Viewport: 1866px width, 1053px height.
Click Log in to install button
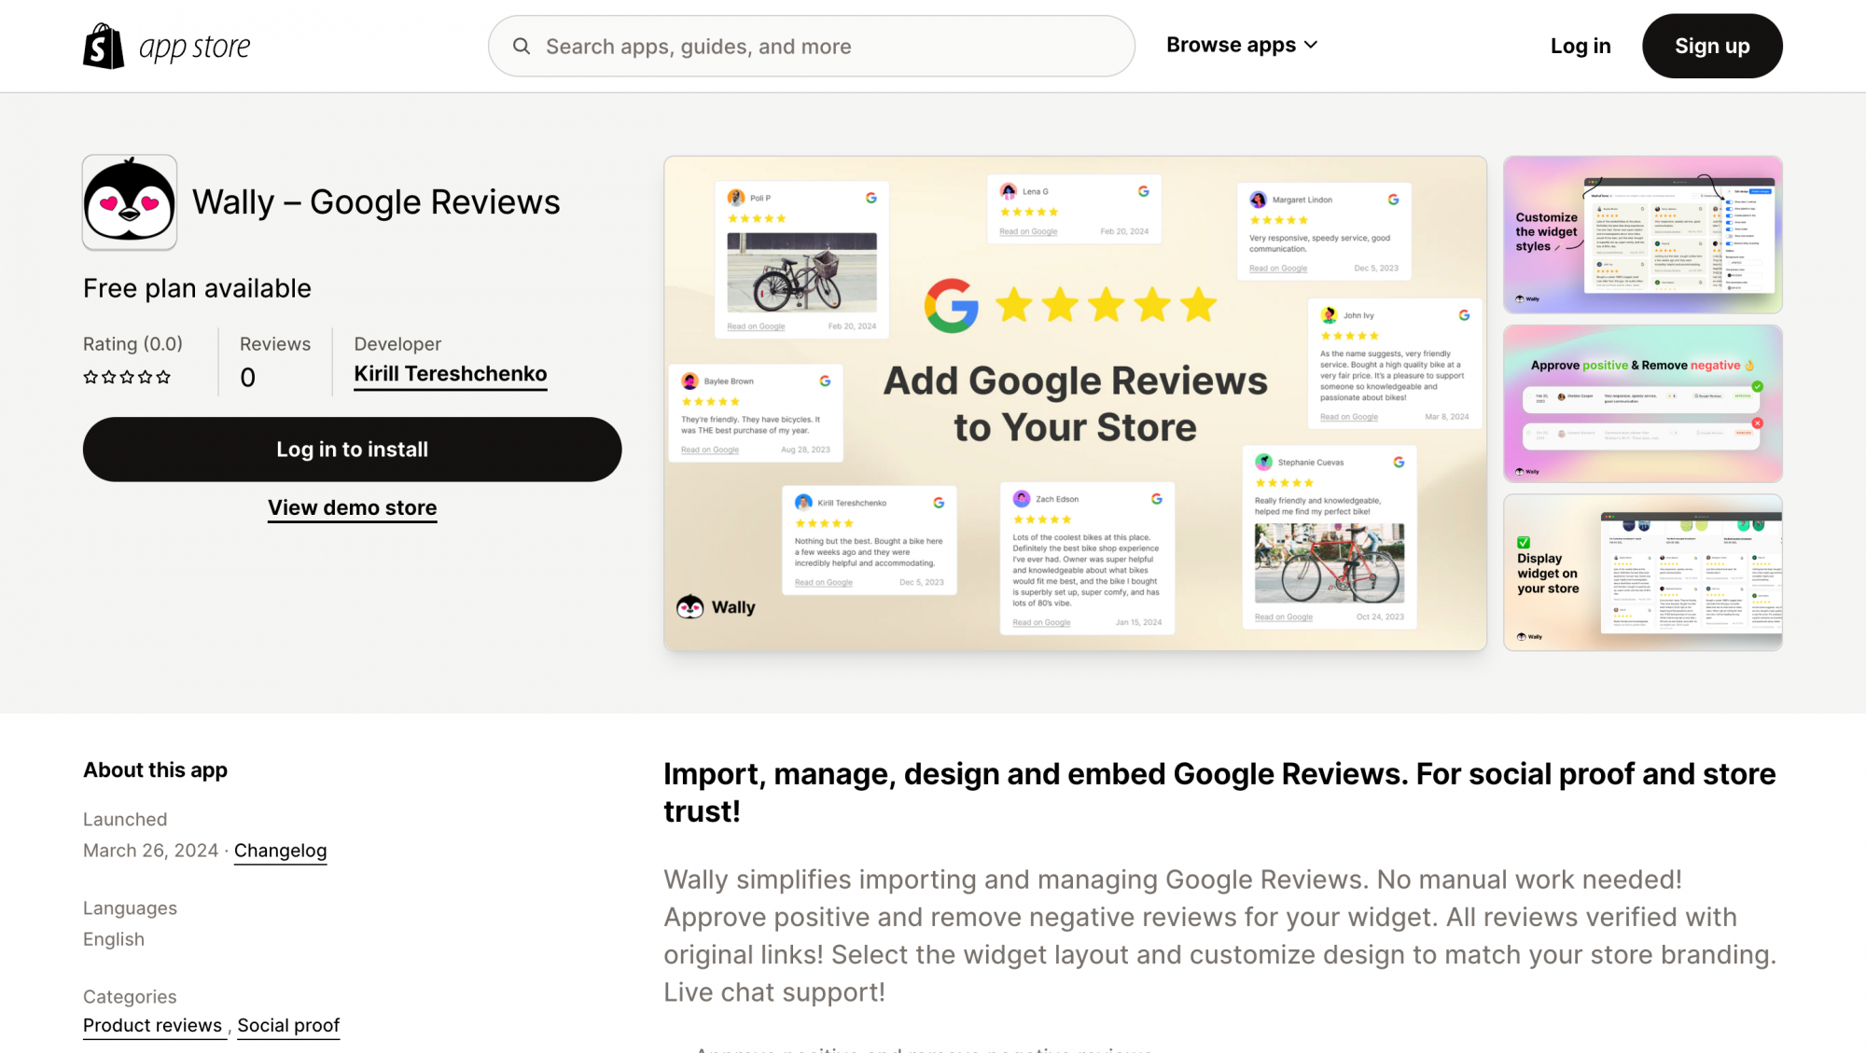pyautogui.click(x=352, y=450)
